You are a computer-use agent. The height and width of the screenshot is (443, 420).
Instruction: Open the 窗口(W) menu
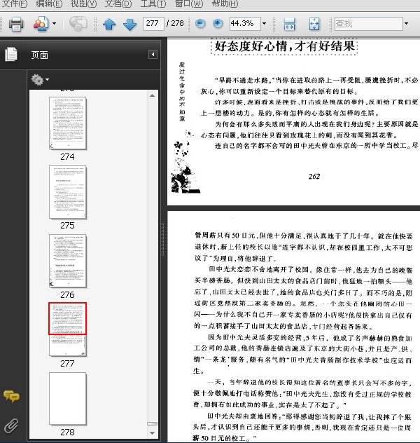189,4
